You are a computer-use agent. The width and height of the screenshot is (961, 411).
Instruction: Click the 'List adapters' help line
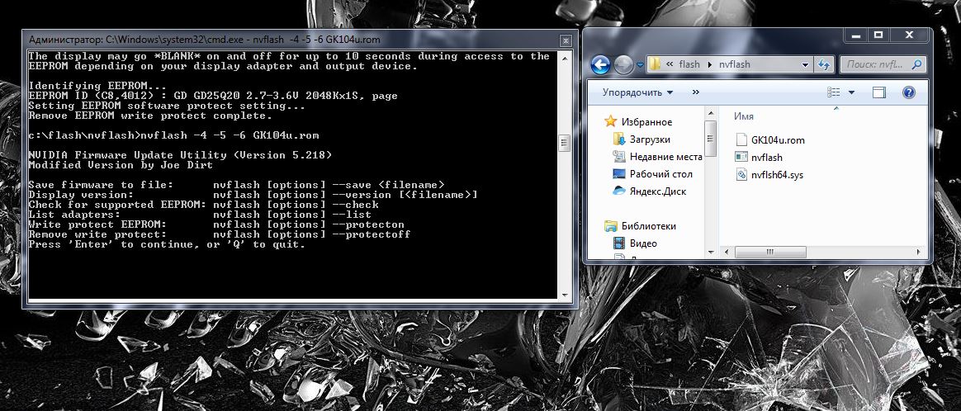tap(200, 215)
